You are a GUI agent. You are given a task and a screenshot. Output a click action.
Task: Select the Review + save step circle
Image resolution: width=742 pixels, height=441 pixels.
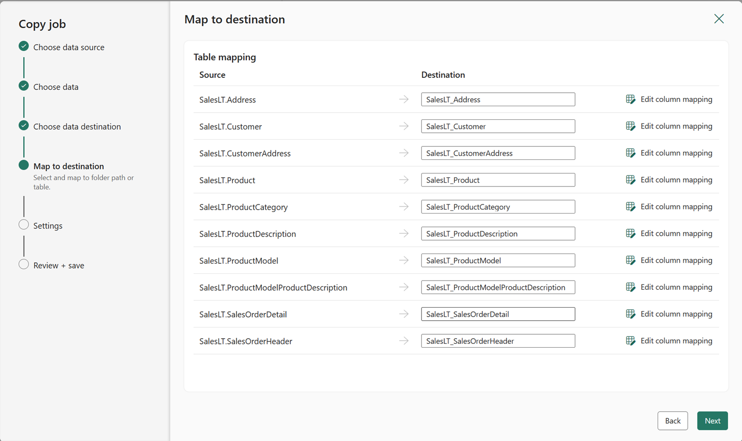point(24,264)
